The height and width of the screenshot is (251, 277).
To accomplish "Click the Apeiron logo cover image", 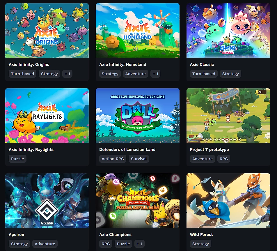I will pos(47,201).
